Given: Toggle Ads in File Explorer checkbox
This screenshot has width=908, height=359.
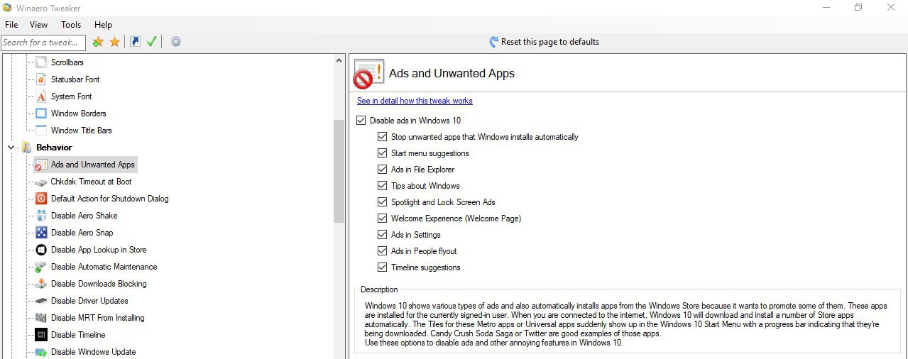Looking at the screenshot, I should [383, 170].
